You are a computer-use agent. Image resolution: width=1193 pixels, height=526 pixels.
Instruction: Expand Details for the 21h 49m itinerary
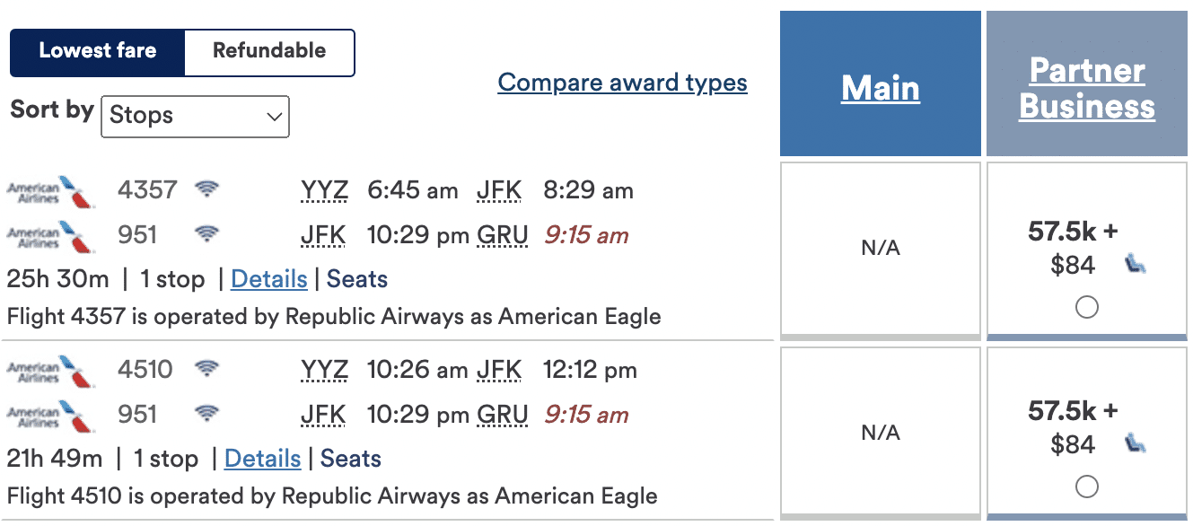point(262,459)
